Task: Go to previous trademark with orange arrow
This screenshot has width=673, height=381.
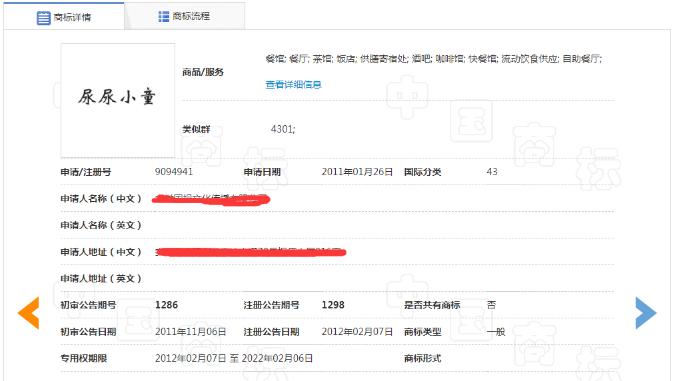Action: click(28, 313)
